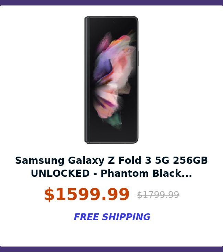Click the $1599.99 sale price

point(87,195)
